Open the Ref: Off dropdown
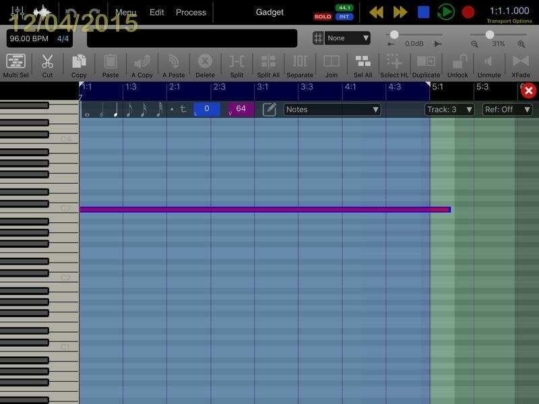 (x=507, y=110)
